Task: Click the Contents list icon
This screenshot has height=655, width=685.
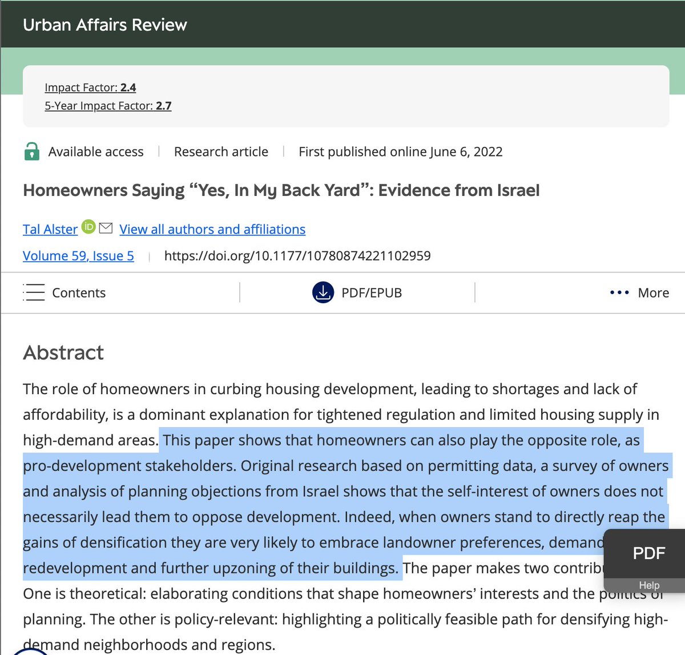Action: pos(34,292)
